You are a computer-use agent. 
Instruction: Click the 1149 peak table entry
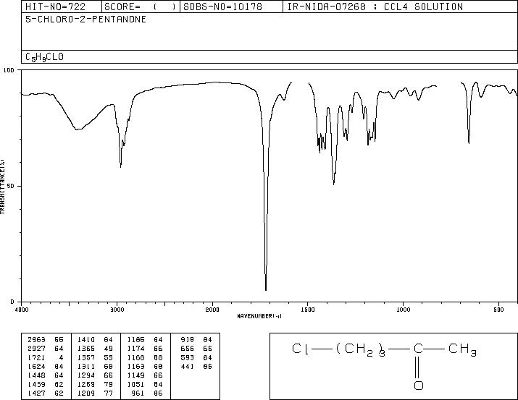[145, 375]
